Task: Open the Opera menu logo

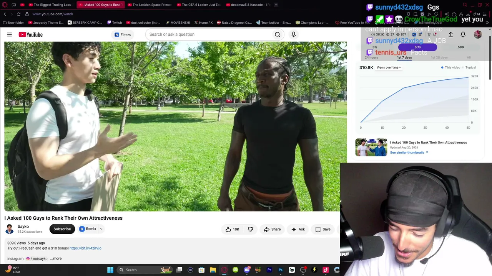Action: point(4,5)
